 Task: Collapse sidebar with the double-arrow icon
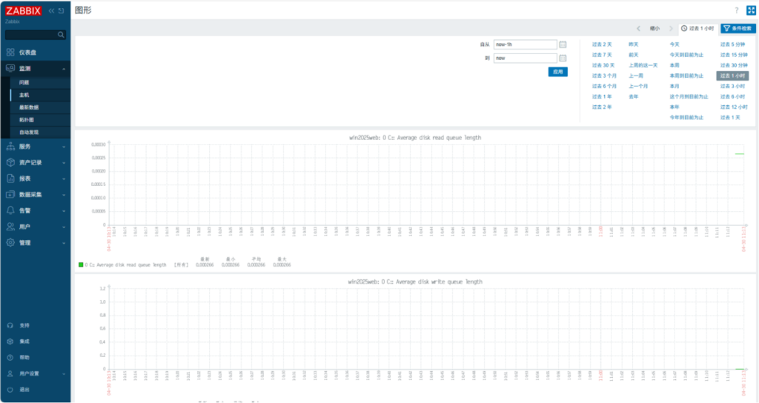51,11
